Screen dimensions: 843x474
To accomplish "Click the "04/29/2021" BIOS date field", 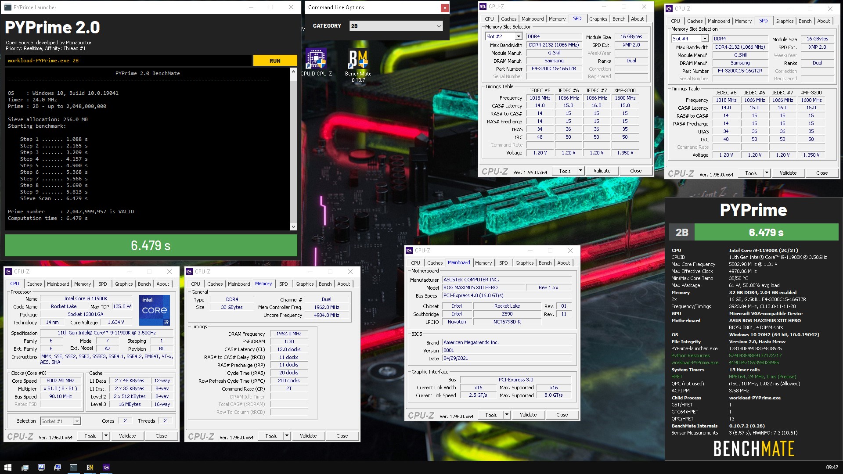I will 507,358.
